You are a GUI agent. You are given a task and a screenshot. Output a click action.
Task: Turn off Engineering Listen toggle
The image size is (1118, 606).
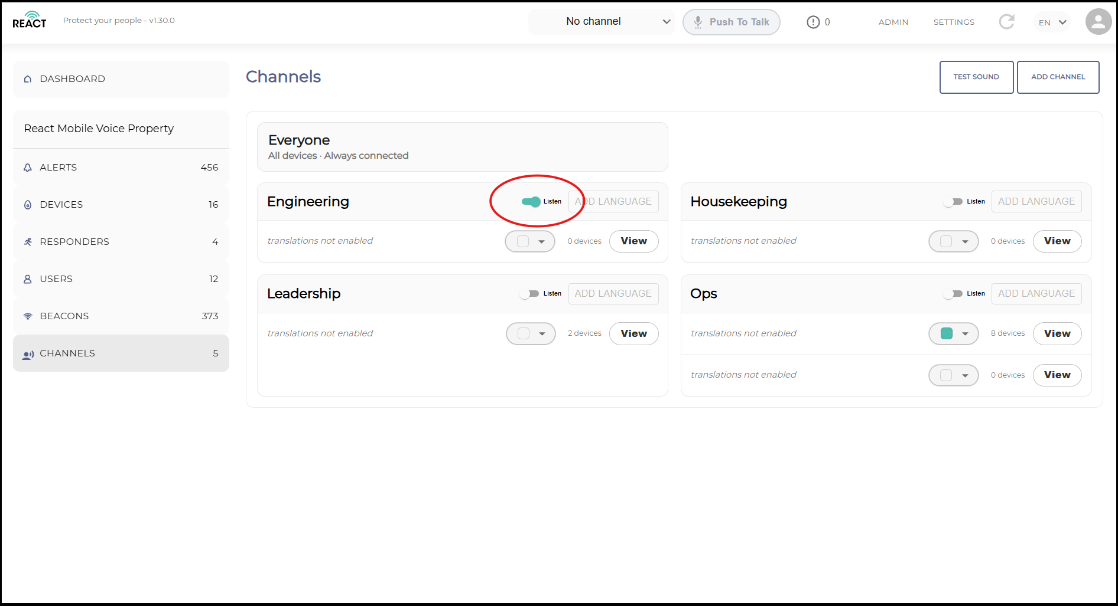531,202
